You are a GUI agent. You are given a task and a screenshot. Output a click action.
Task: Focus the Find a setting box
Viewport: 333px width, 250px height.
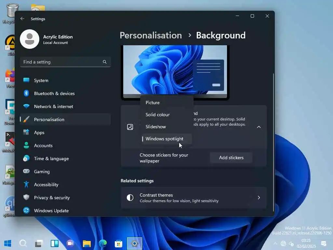point(65,62)
